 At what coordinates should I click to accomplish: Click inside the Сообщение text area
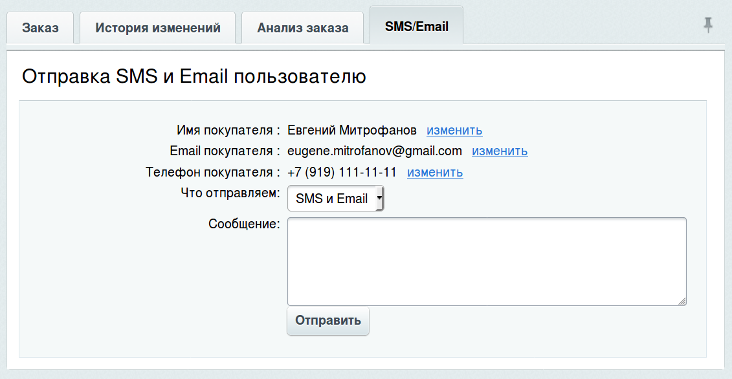pos(486,261)
